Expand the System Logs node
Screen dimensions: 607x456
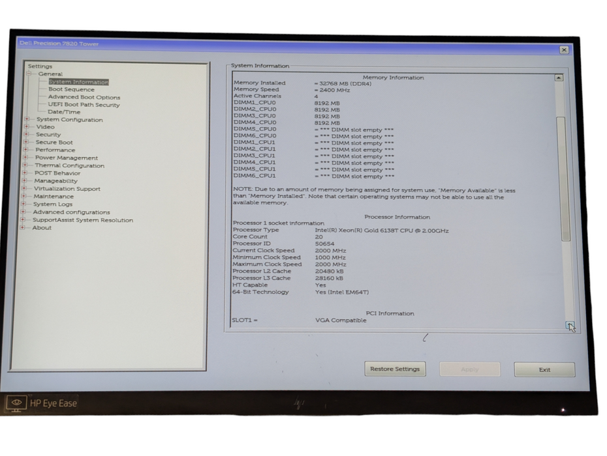pos(23,204)
